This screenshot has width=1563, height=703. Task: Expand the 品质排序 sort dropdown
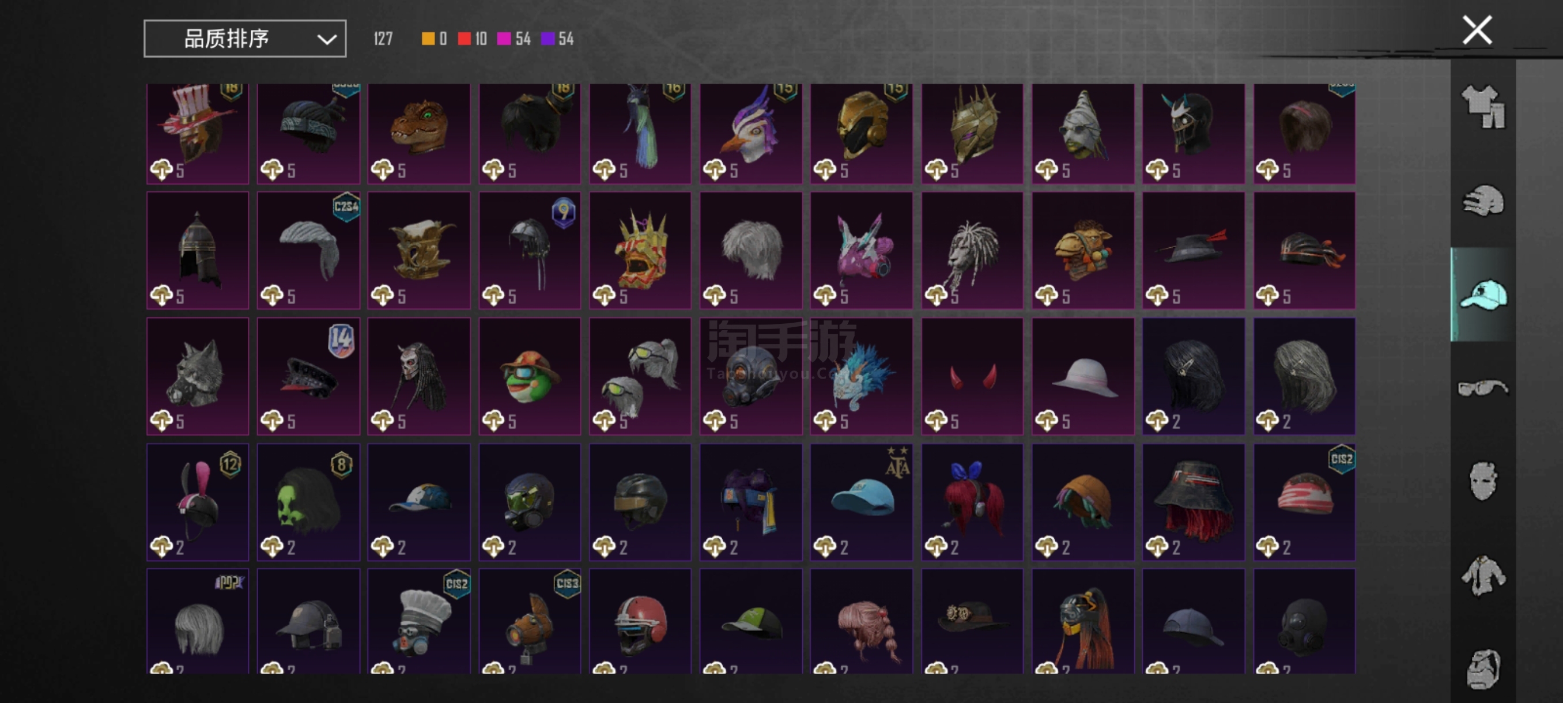coord(245,39)
